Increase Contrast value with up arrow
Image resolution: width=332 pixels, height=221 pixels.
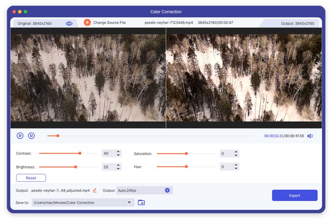click(118, 151)
